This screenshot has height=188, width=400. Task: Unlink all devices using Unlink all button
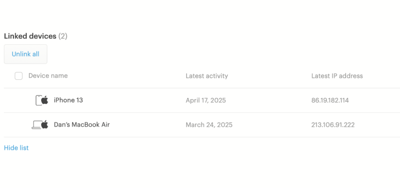26,54
